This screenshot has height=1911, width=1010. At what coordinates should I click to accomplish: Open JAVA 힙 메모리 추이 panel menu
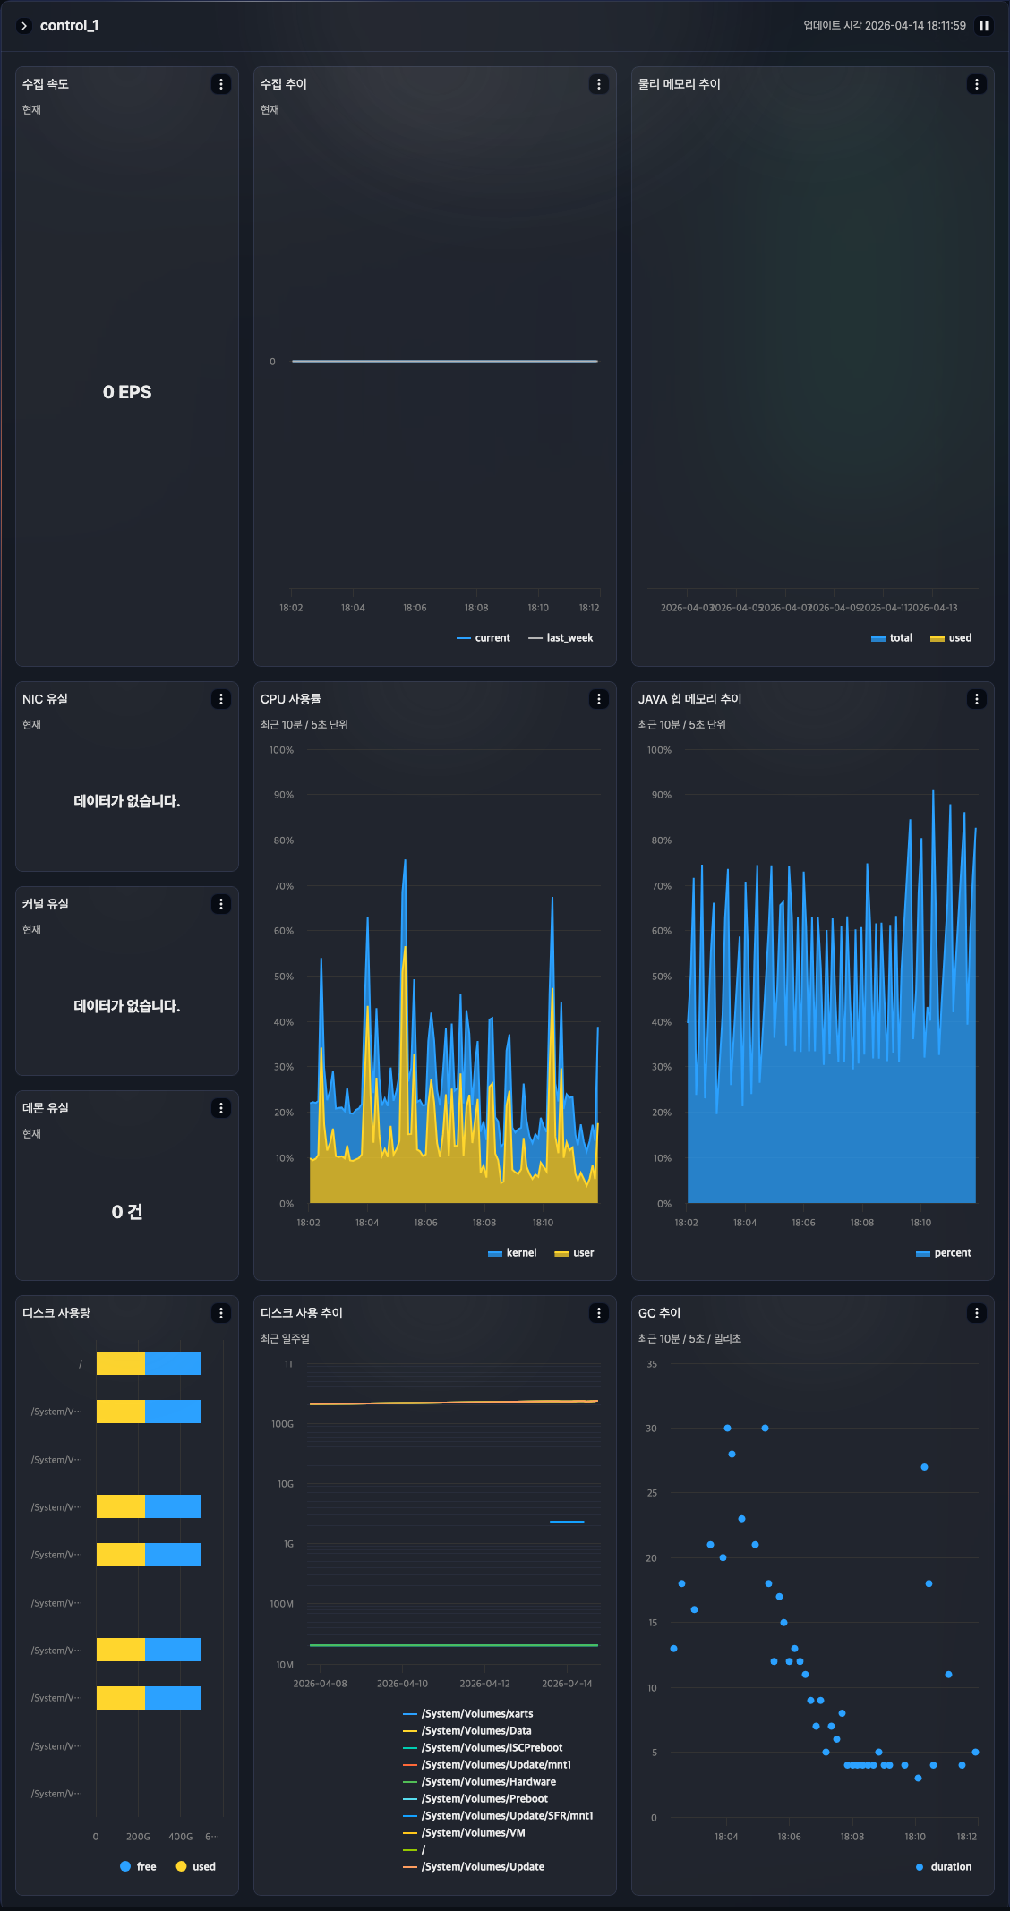(x=977, y=699)
